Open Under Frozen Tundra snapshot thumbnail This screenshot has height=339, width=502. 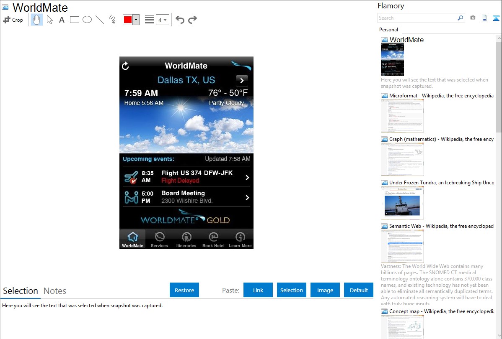402,203
